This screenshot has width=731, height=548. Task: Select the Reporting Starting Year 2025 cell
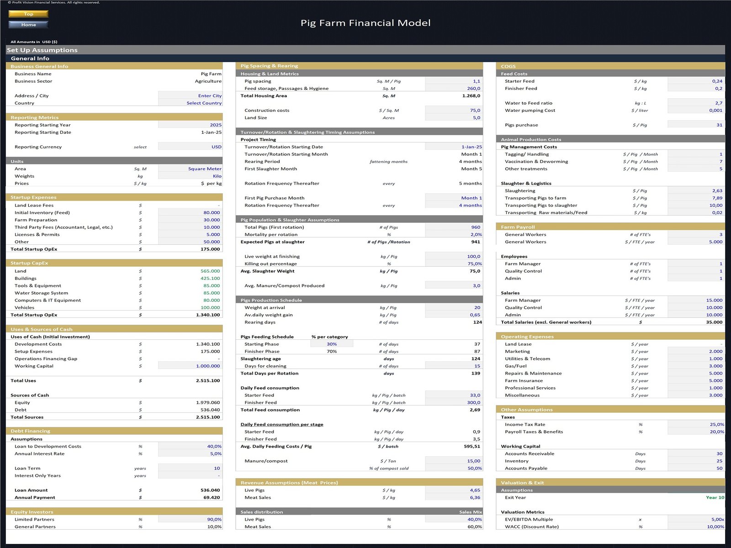coord(190,125)
